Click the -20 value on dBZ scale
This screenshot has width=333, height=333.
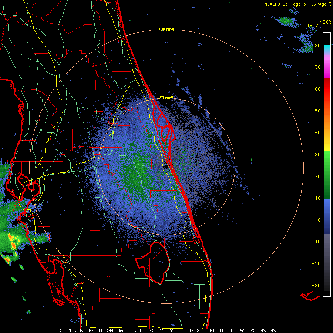pos(316,264)
